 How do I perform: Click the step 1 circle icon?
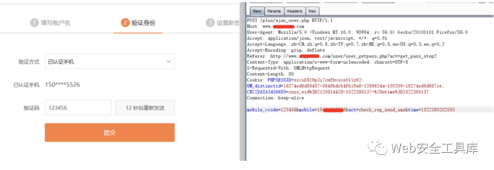pyautogui.click(x=34, y=23)
